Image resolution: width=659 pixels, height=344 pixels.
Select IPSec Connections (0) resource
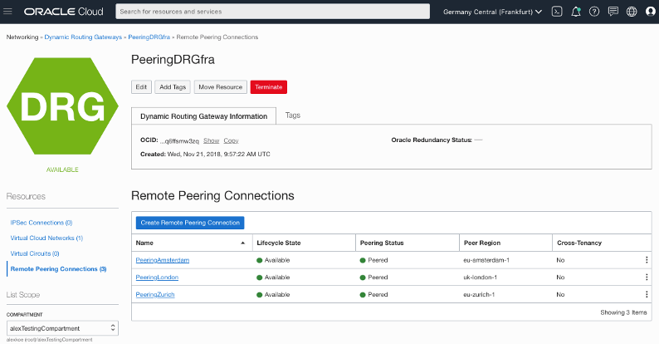pyautogui.click(x=41, y=223)
